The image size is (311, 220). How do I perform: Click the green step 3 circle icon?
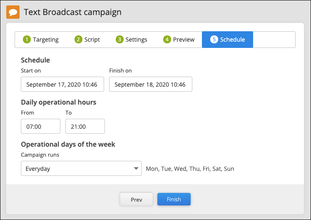click(x=119, y=39)
